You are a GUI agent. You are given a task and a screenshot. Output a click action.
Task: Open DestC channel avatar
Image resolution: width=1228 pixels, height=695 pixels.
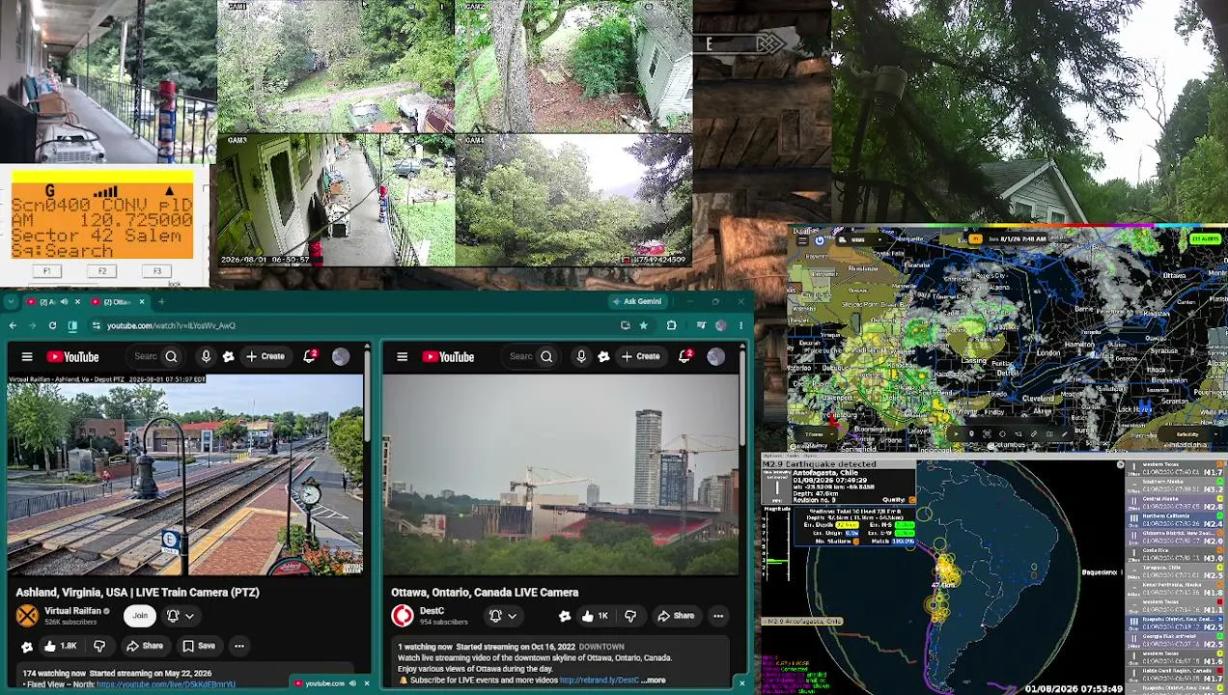point(403,616)
